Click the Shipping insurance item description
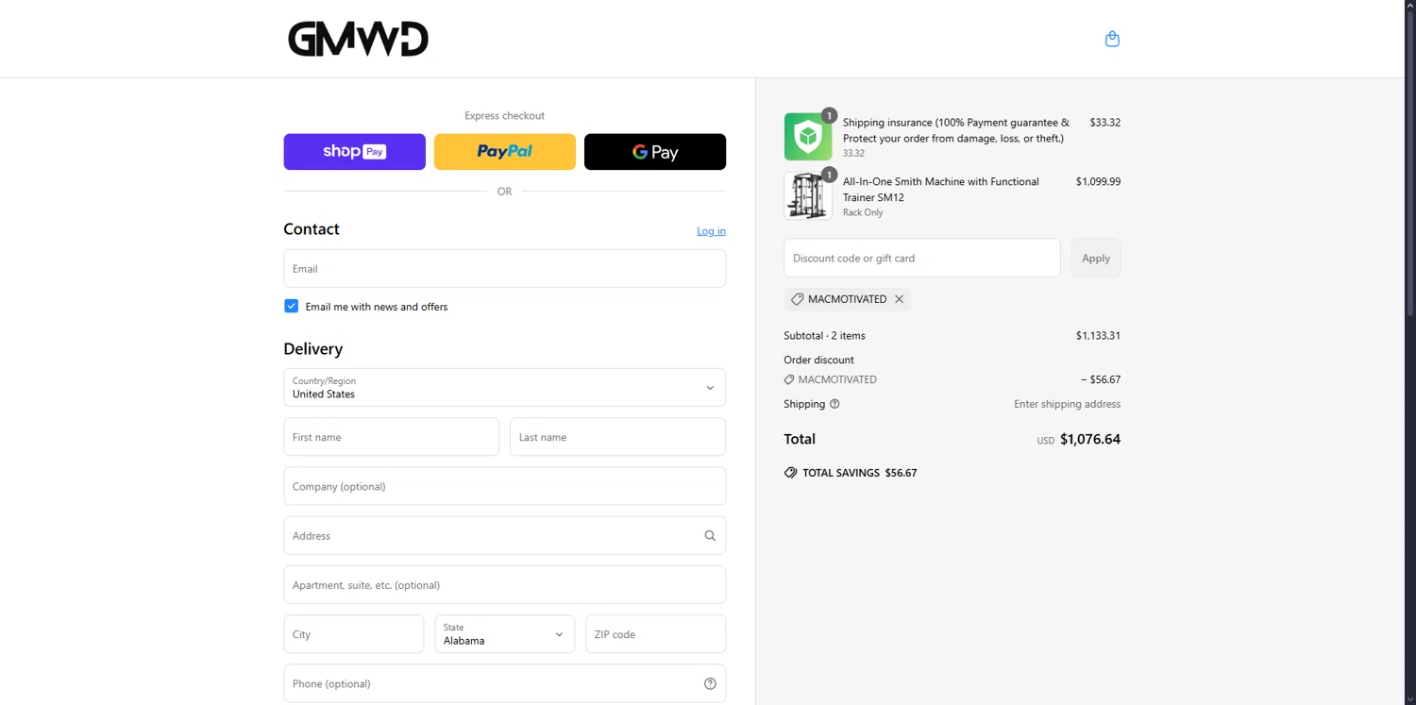This screenshot has height=705, width=1416. pos(956,130)
